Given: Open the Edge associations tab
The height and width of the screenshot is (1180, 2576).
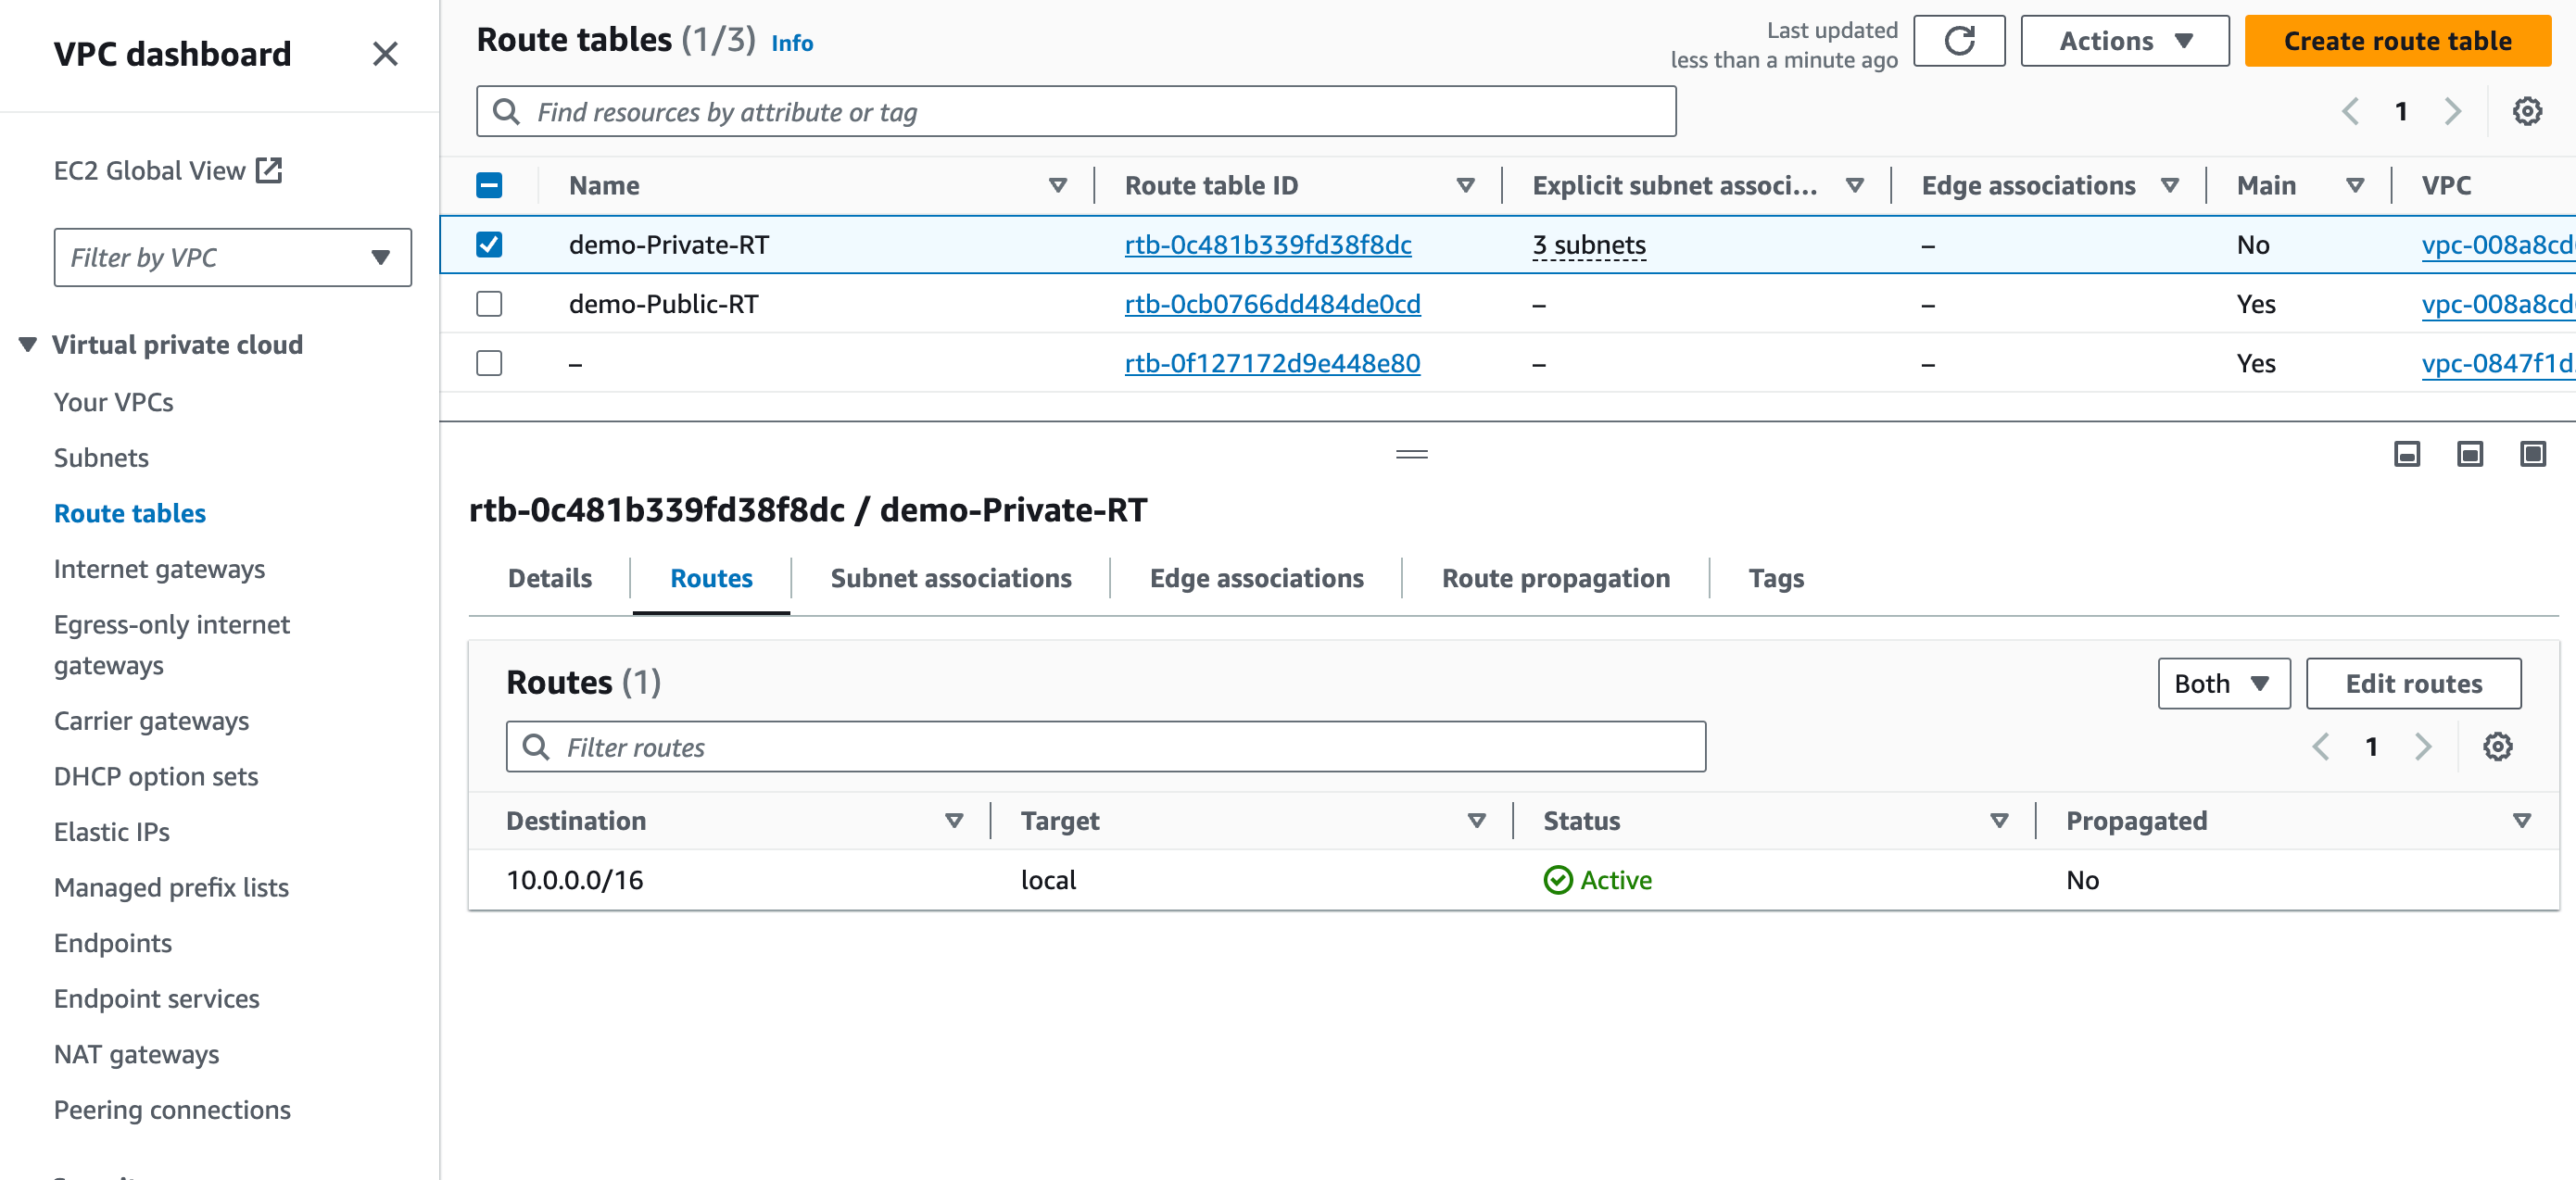Looking at the screenshot, I should click(1256, 579).
